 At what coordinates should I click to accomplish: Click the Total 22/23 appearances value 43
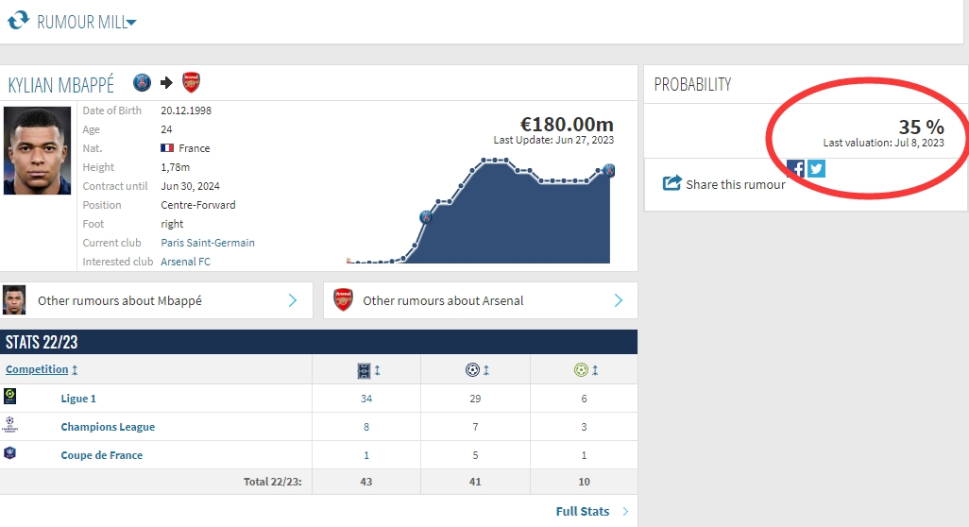[x=366, y=482]
